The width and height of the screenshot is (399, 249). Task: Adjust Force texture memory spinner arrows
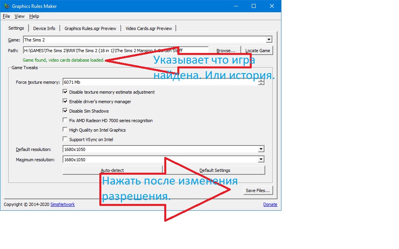(261, 82)
